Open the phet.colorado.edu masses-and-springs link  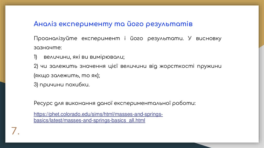[98, 117]
